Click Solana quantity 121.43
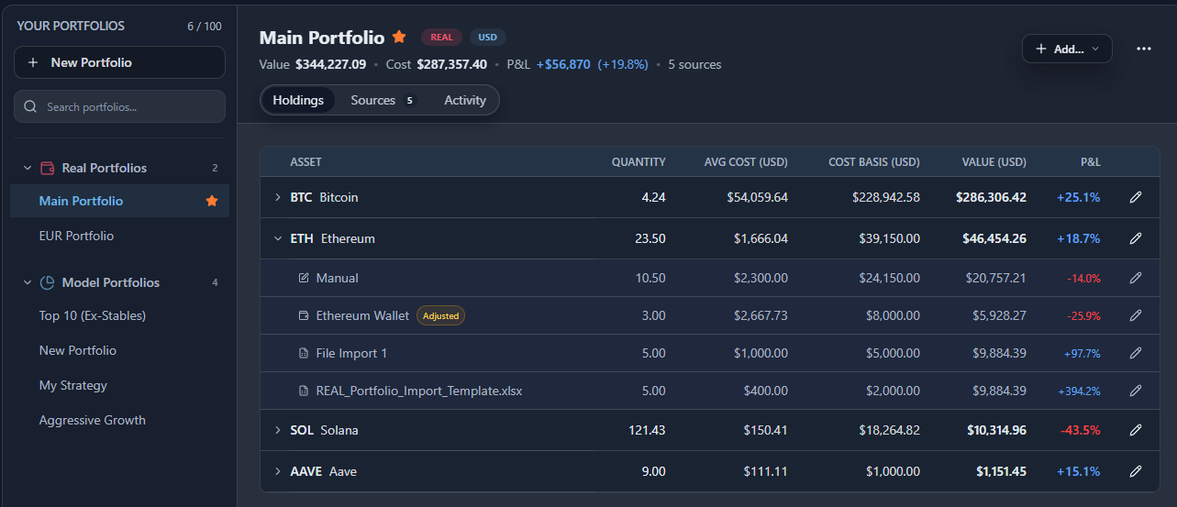This screenshot has width=1177, height=507. [646, 430]
